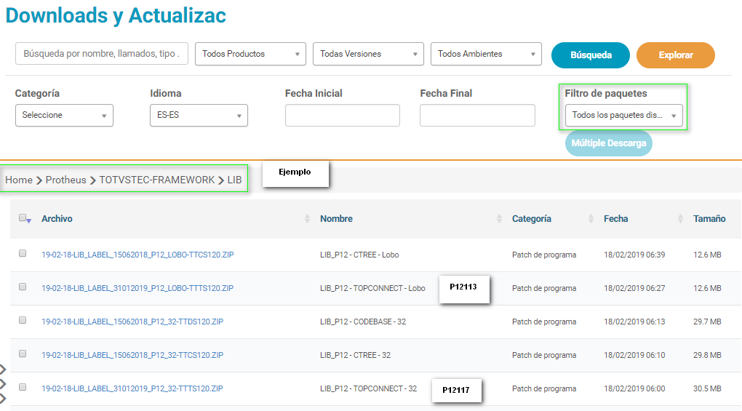
Task: Click the Fecha Inicial date field
Action: point(343,116)
